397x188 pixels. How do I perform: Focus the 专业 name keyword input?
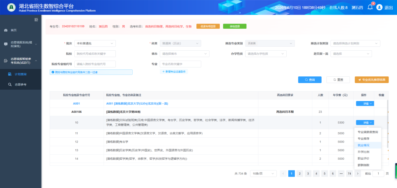[x=180, y=64]
